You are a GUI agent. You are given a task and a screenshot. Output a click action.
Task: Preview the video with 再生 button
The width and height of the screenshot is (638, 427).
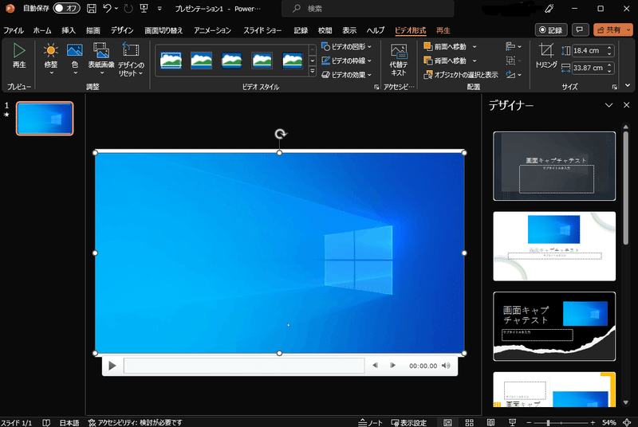tap(19, 56)
